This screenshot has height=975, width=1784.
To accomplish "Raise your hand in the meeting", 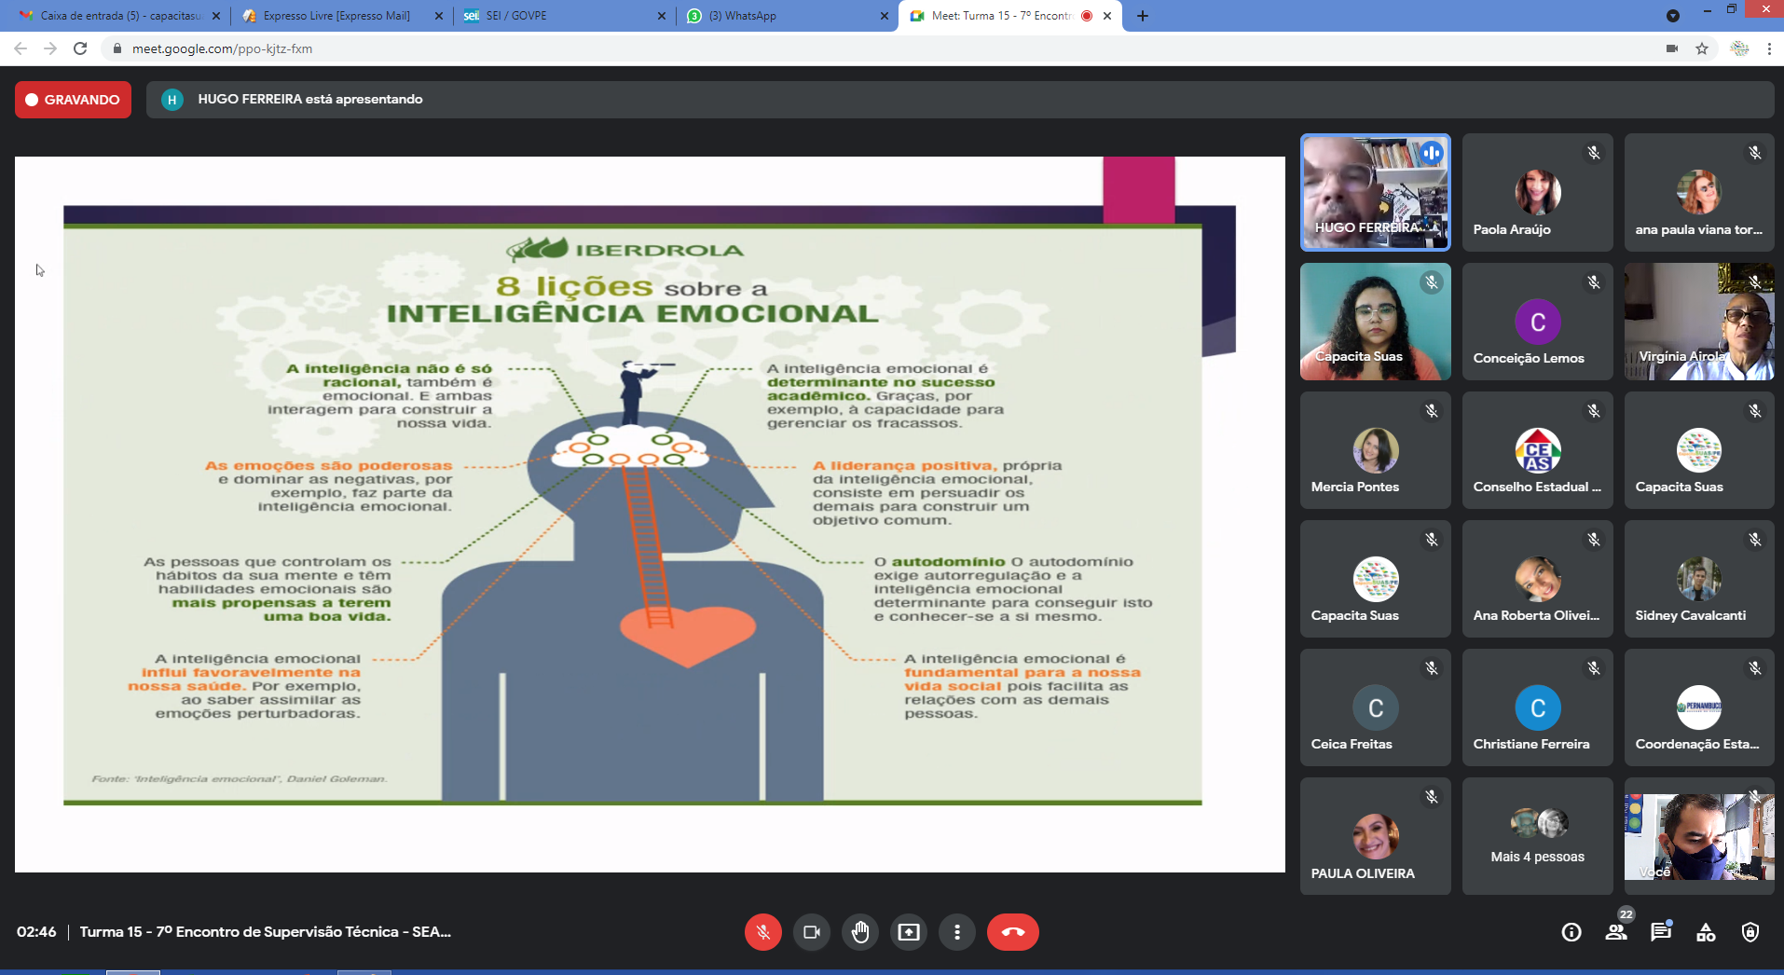I will 859,932.
